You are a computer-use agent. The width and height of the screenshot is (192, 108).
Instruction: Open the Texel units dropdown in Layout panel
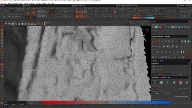pos(107,17)
